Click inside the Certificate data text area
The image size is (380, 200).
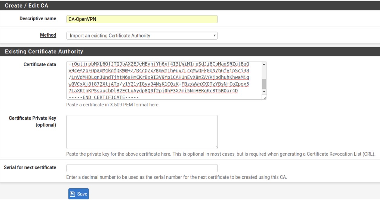163,80
